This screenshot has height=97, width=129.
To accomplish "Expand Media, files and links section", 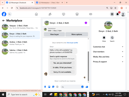I will click(x=108, y=57).
